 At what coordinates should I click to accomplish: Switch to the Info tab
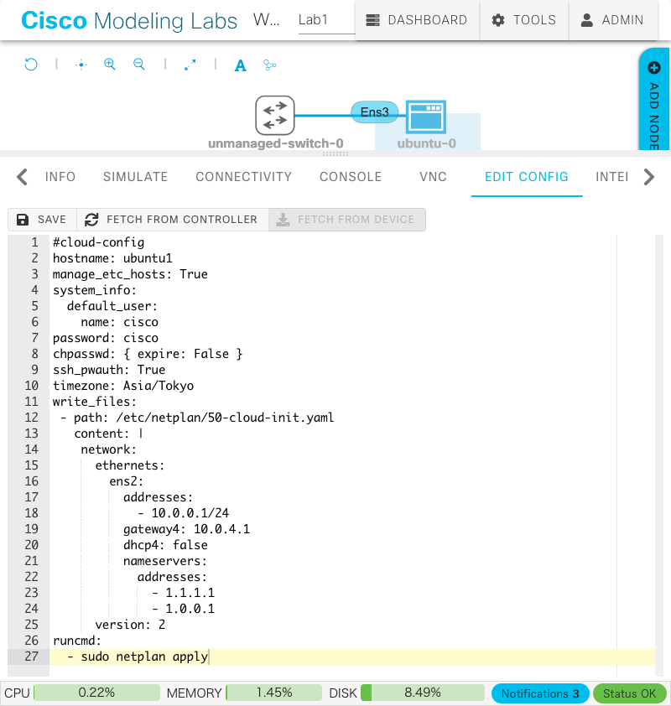click(60, 177)
